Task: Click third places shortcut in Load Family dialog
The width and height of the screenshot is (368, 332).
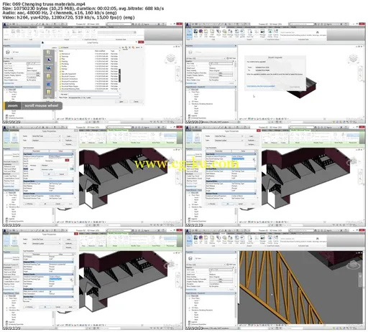Action: click(x=49, y=68)
